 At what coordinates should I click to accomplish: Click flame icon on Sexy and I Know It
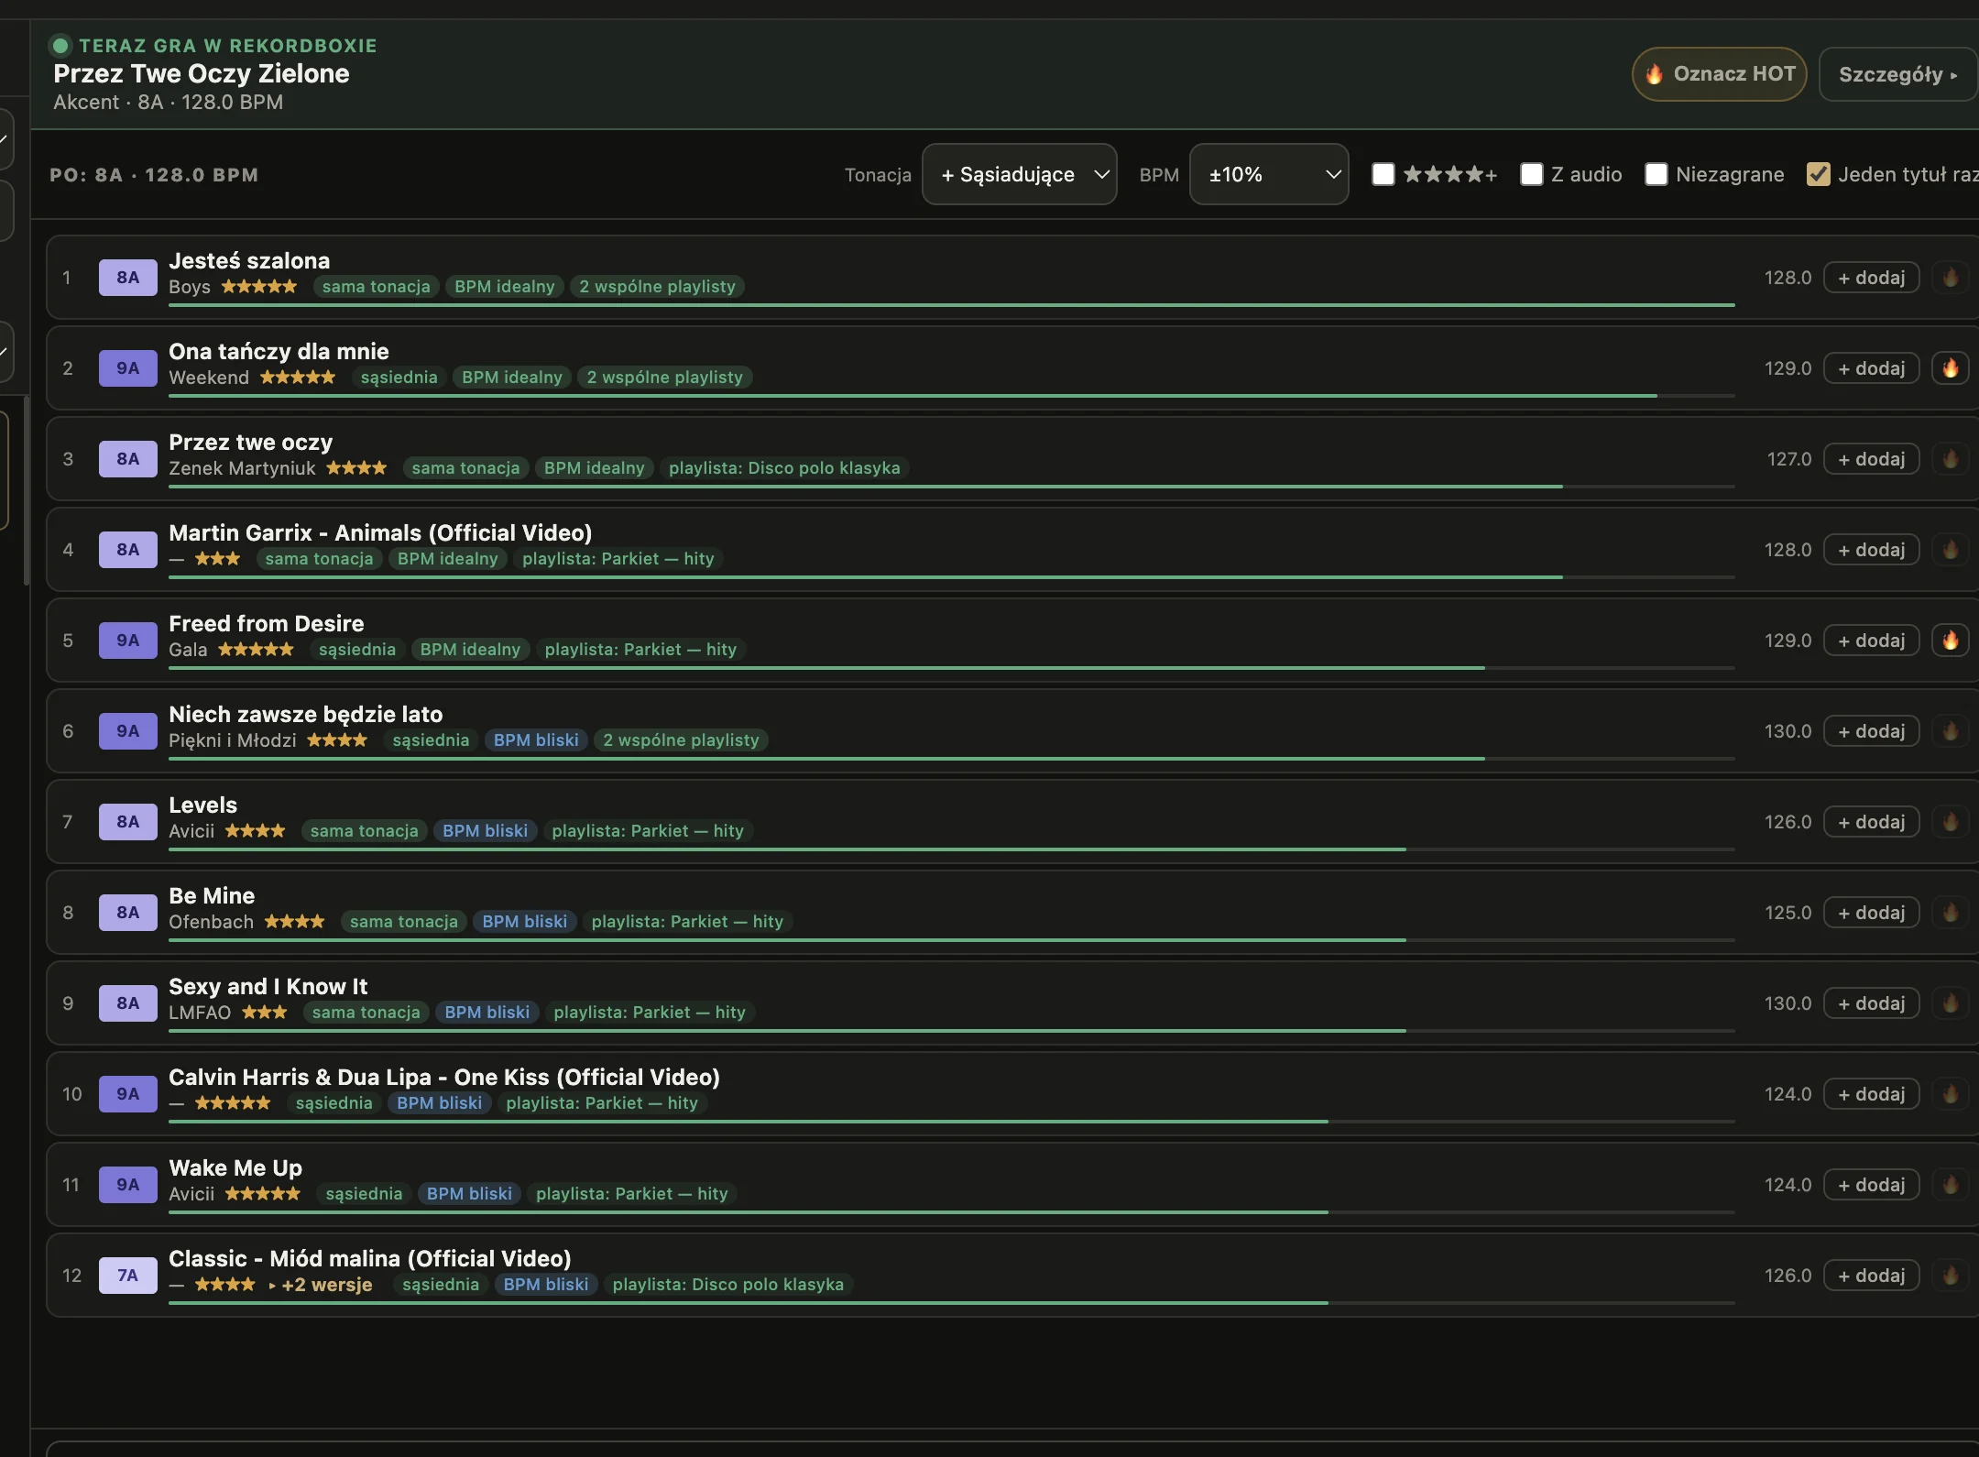point(1951,1003)
